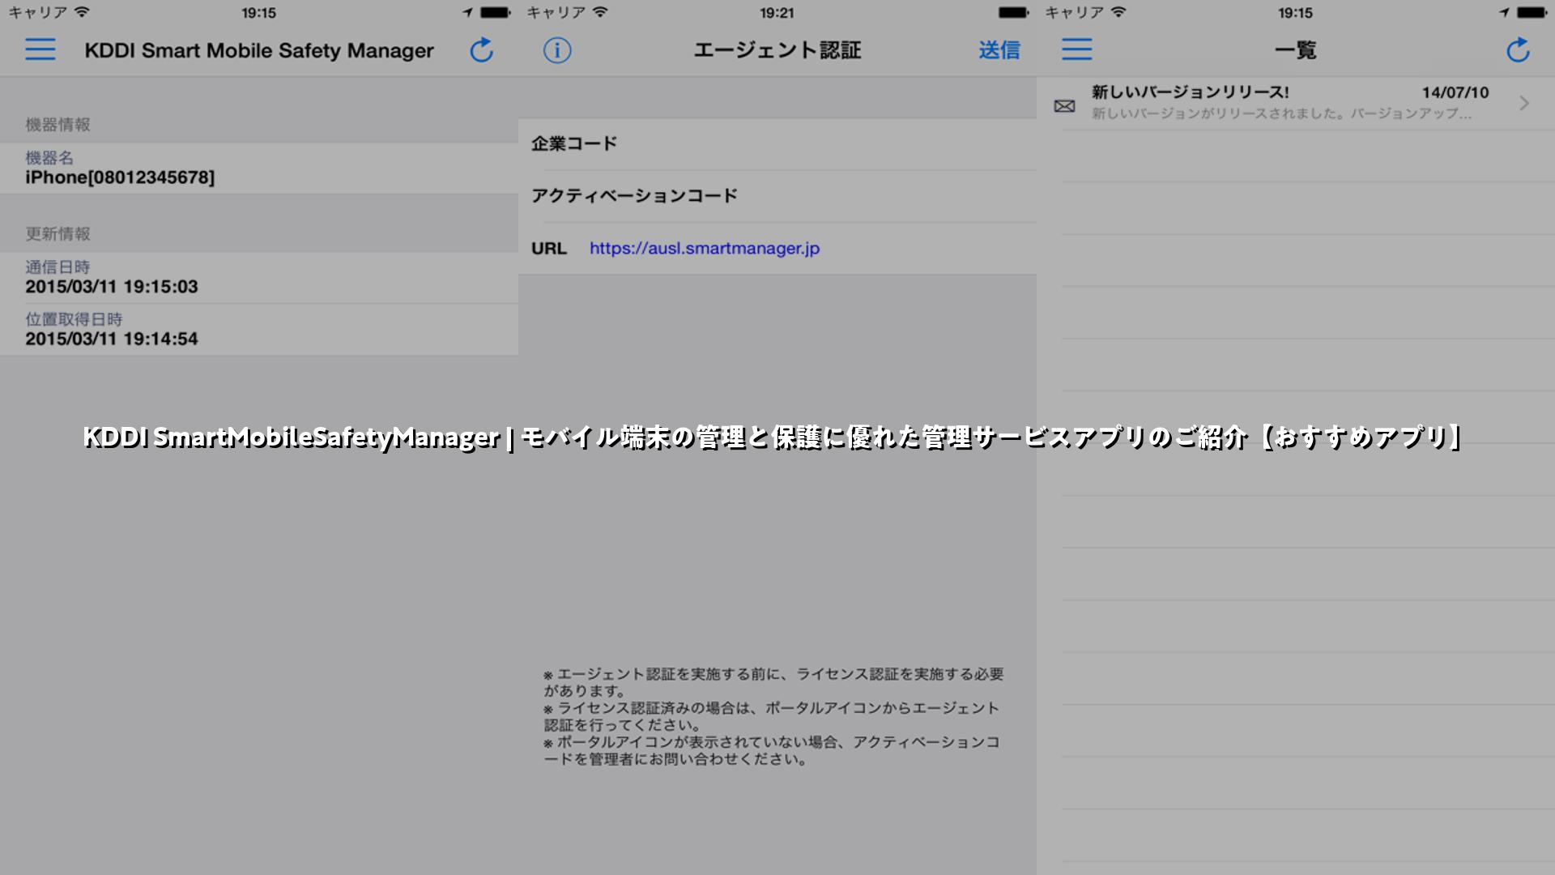1555x875 pixels.
Task: Tap location arrow in 一覧 screen status bar
Action: (x=1504, y=12)
